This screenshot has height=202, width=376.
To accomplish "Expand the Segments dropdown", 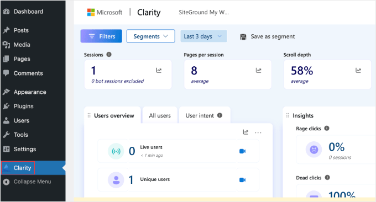I will [150, 36].
